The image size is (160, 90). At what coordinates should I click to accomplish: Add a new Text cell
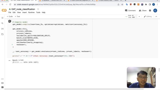tap(17, 16)
